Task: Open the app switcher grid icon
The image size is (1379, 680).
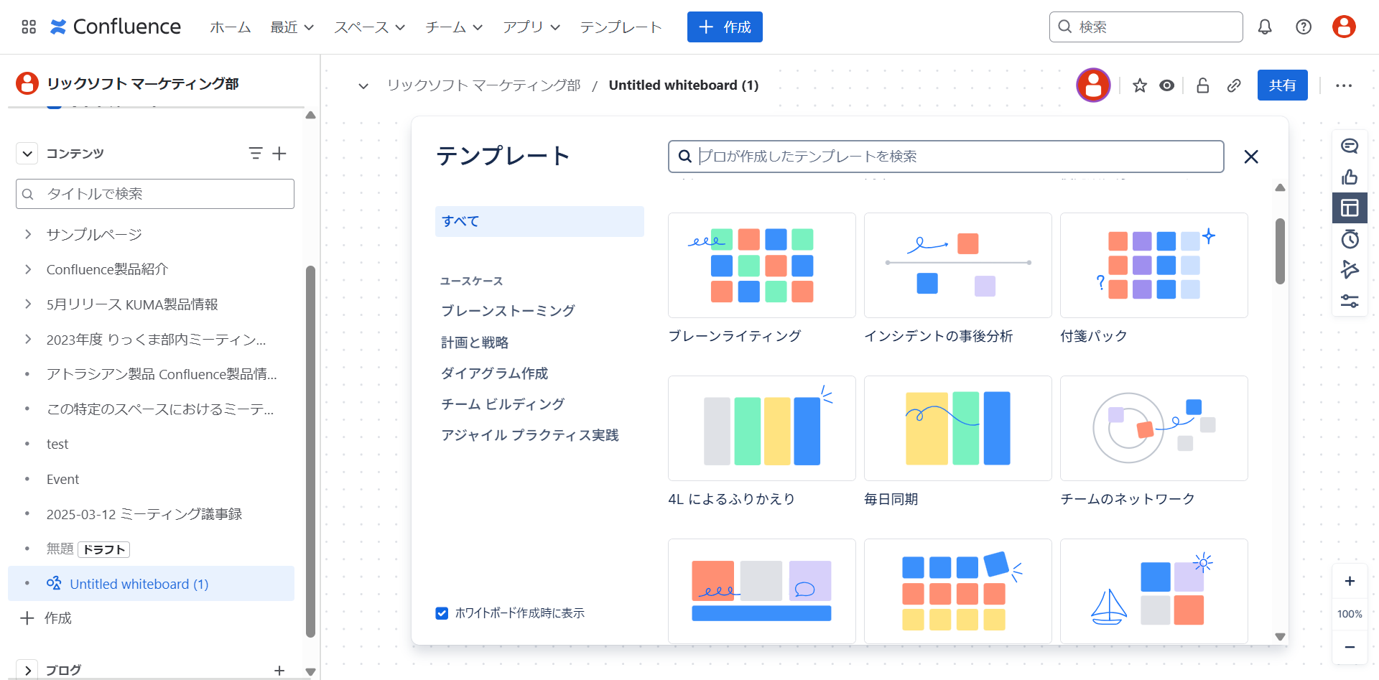Action: coord(29,27)
